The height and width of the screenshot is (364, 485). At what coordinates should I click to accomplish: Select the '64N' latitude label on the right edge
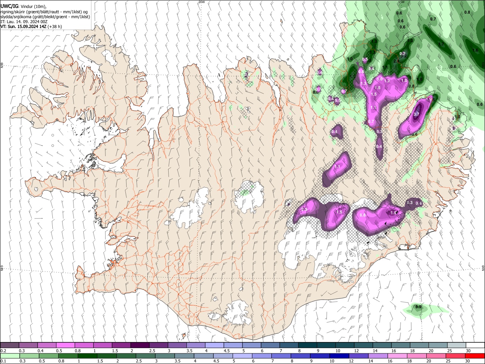[483, 267]
